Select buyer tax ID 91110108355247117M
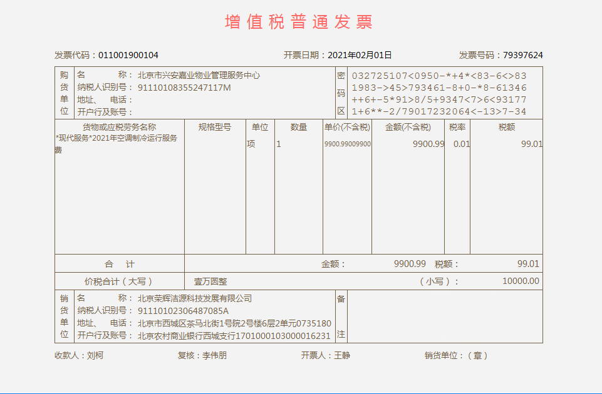Viewport: 602px width, 394px height. pyautogui.click(x=184, y=88)
